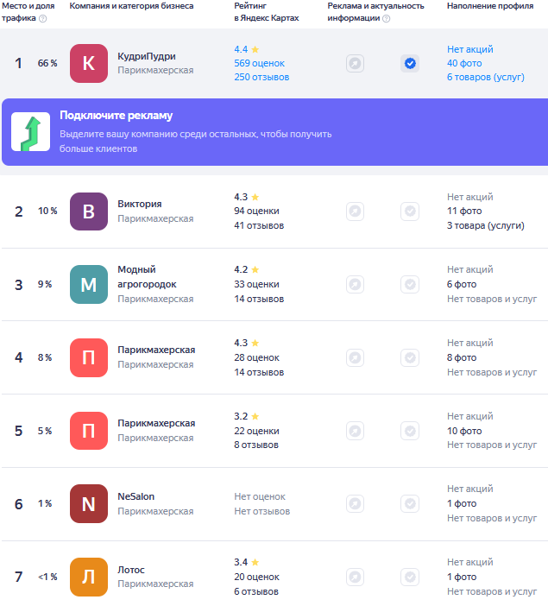Click the '33 оценки' text
This screenshot has height=606, width=548.
click(256, 285)
